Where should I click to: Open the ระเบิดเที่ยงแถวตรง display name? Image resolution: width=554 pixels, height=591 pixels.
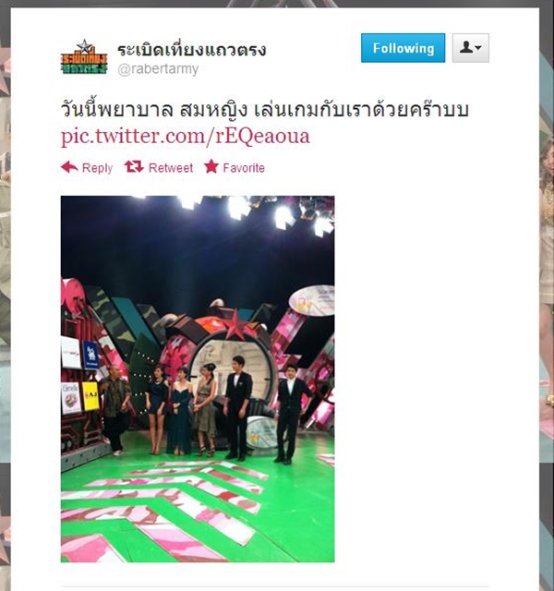pyautogui.click(x=192, y=50)
